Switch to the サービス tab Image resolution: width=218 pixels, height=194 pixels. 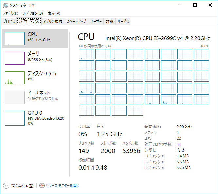123,22
